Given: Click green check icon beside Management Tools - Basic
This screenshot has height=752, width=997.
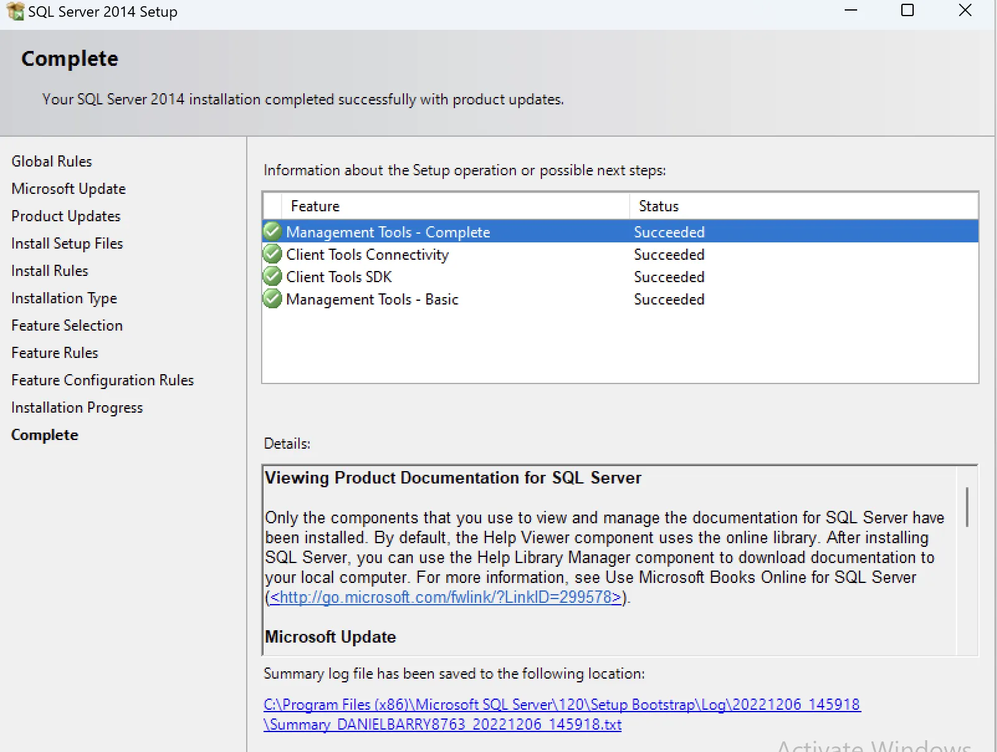Looking at the screenshot, I should (x=272, y=299).
